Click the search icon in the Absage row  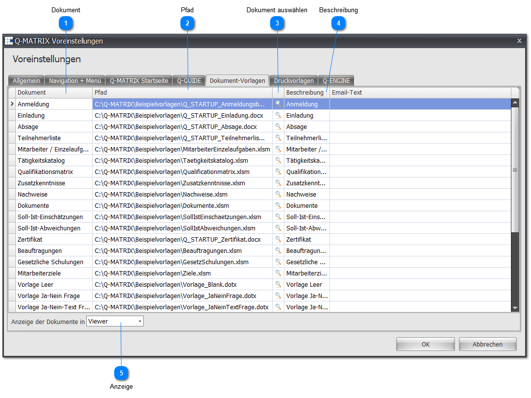[278, 126]
